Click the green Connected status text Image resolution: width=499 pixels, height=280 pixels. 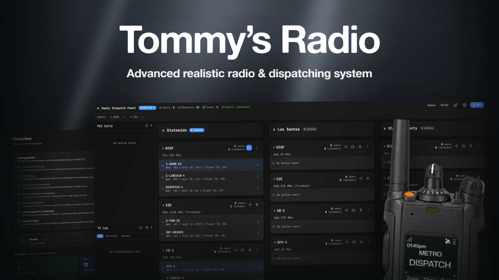click(x=243, y=107)
